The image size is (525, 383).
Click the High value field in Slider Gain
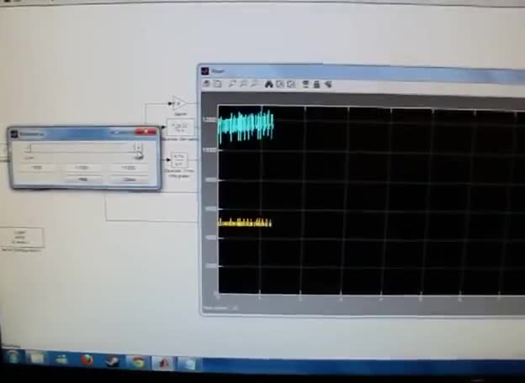tap(129, 168)
